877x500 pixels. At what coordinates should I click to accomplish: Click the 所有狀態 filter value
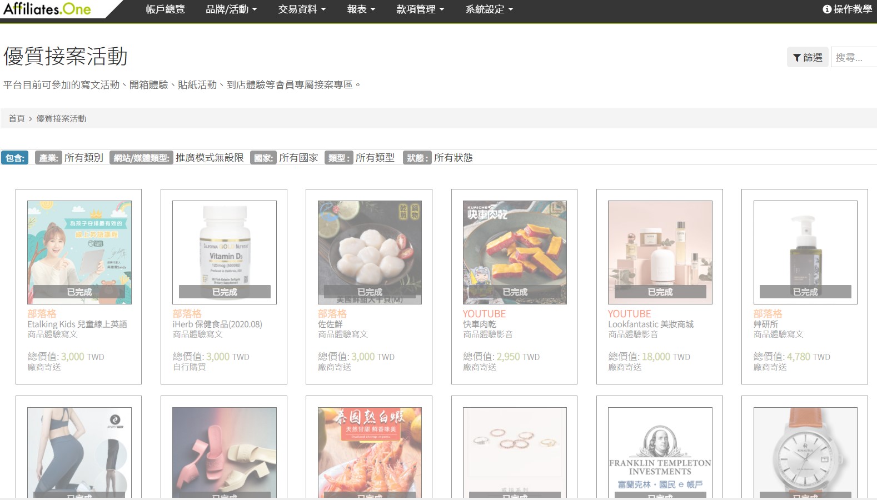click(x=454, y=158)
